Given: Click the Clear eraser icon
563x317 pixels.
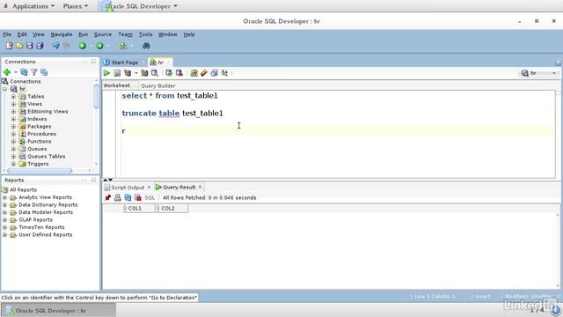Looking at the screenshot, I should point(204,73).
